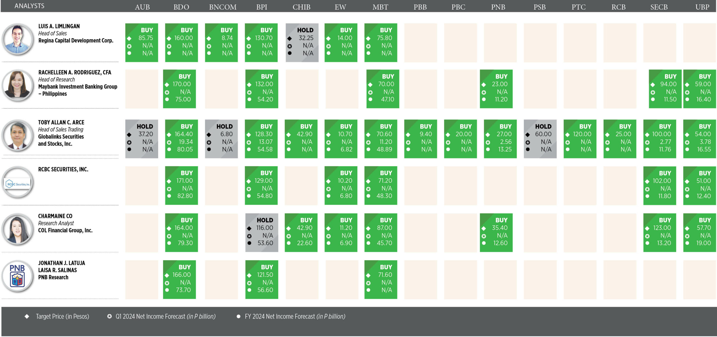Click the 'Regina Capital Development Corp.' text

[76, 41]
